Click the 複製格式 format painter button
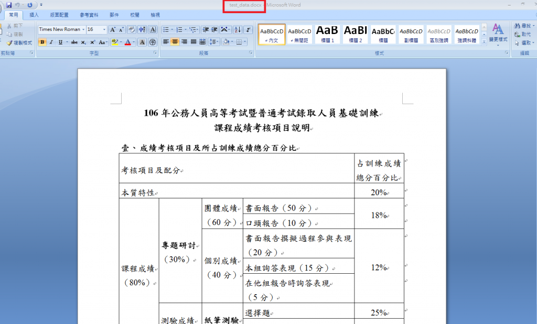Image resolution: width=537 pixels, height=324 pixels. pos(19,43)
